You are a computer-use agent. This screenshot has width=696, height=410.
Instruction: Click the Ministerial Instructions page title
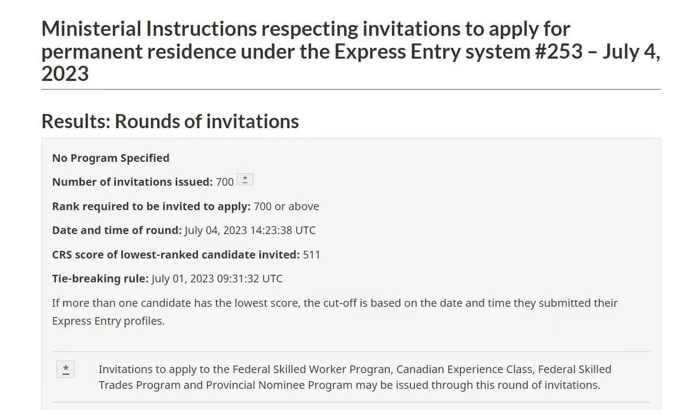click(351, 51)
